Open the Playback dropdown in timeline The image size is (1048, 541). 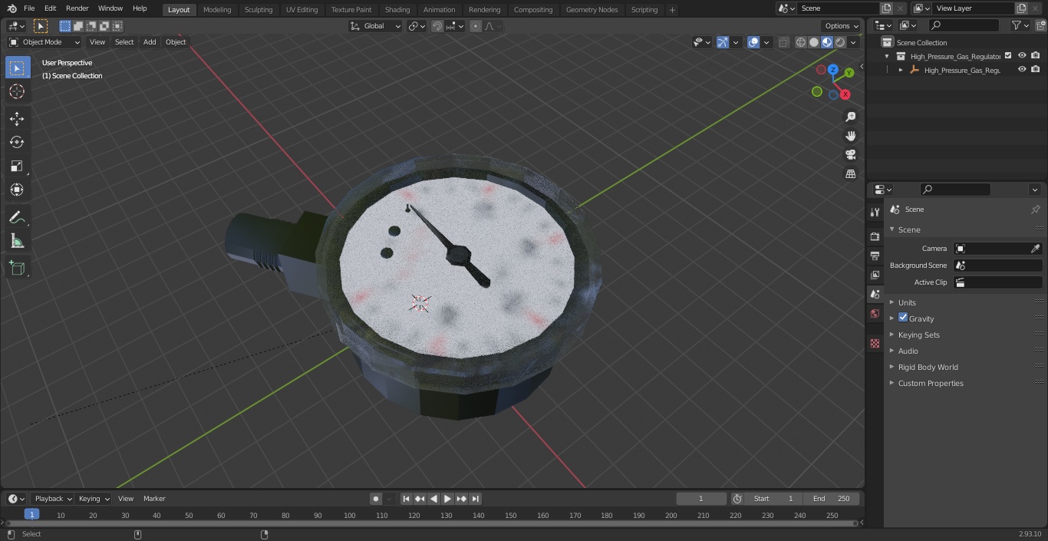[52, 499]
